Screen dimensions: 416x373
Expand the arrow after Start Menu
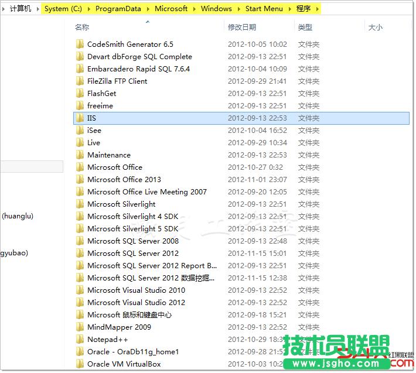[x=289, y=9]
